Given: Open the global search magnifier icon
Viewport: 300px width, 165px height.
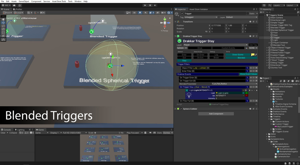Looking at the screenshot, I should (x=270, y=5).
